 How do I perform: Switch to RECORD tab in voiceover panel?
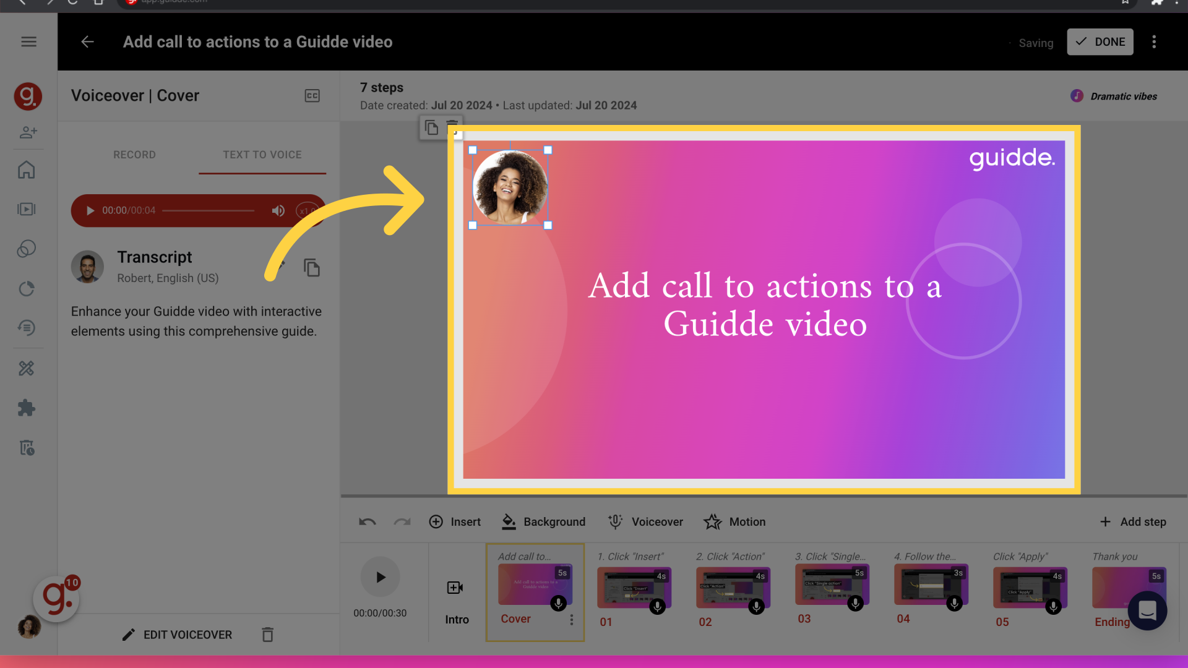[x=134, y=154]
